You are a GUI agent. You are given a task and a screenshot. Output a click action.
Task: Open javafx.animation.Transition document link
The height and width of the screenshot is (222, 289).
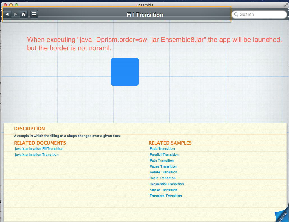click(x=37, y=155)
